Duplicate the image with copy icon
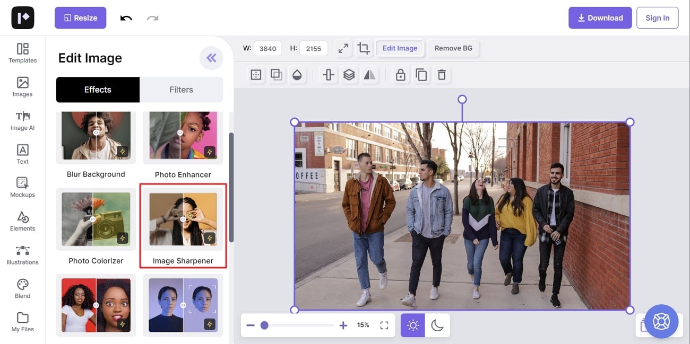The width and height of the screenshot is (690, 344). tap(421, 75)
